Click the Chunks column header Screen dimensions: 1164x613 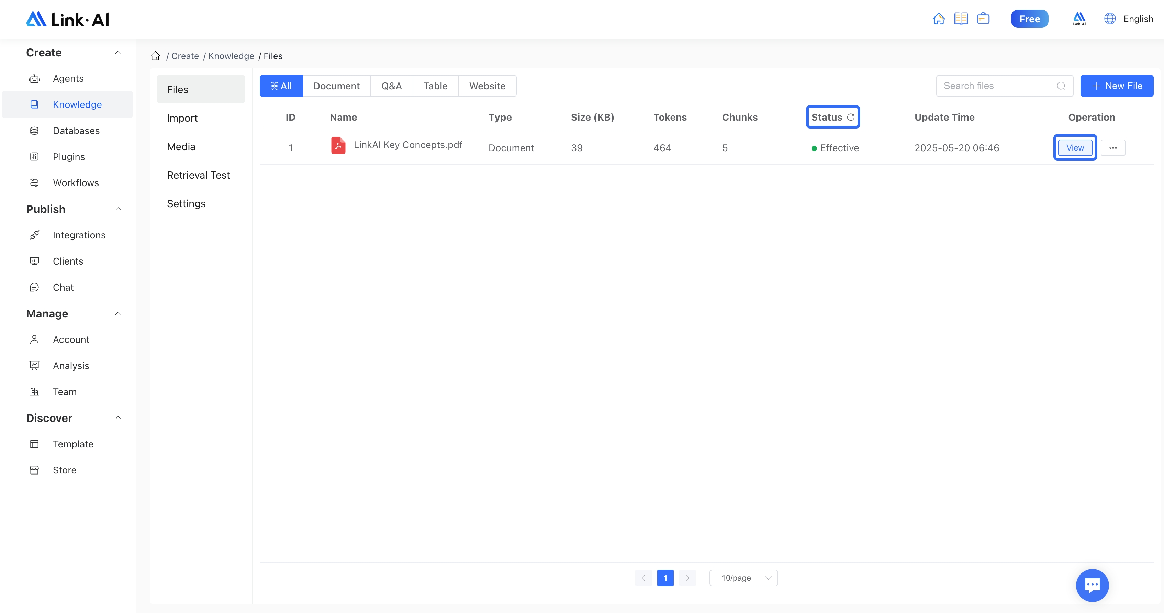click(740, 117)
